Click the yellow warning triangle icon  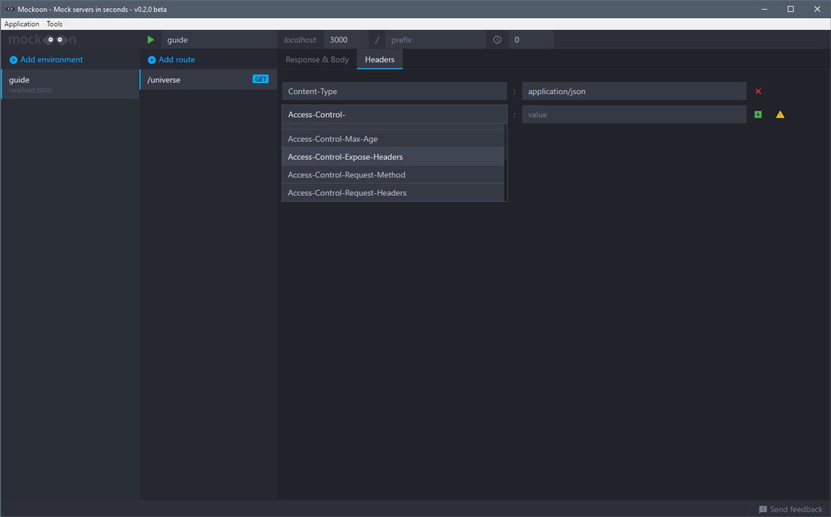coord(780,114)
